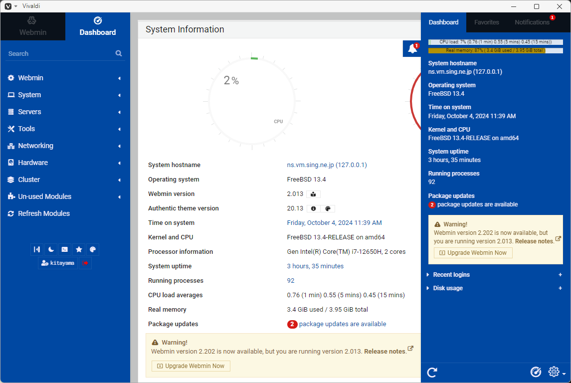Viewport: 571px width, 383px height.
Task: Click the red logout icon
Action: tap(85, 263)
